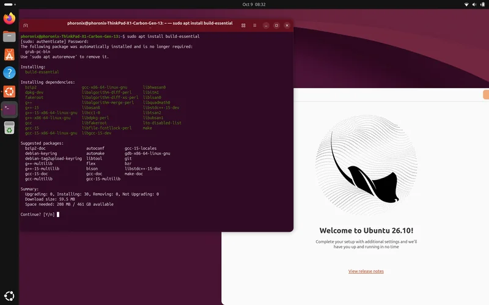Open the Activities workspace indicator

[x=10, y=4]
